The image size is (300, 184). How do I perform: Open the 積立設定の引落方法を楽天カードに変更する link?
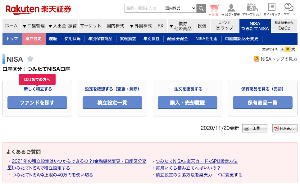pos(199,175)
